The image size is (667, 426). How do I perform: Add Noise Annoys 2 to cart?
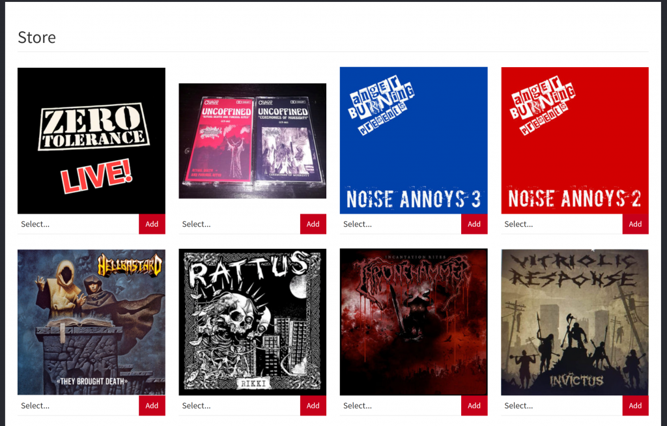point(636,224)
